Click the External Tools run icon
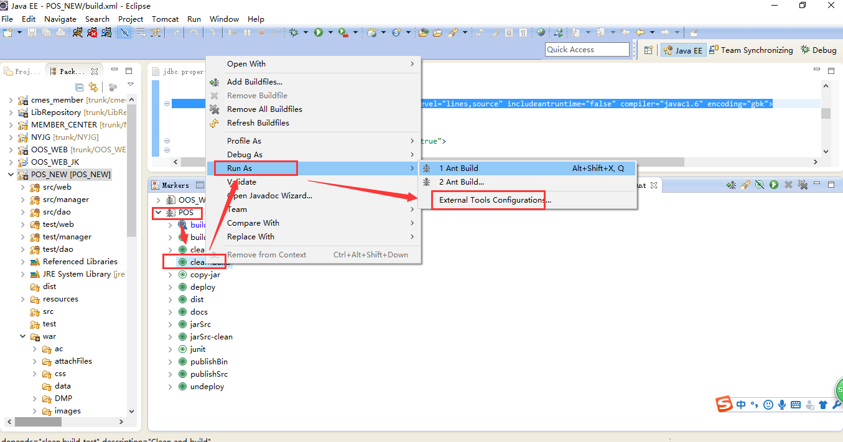This screenshot has width=843, height=442. (x=343, y=32)
